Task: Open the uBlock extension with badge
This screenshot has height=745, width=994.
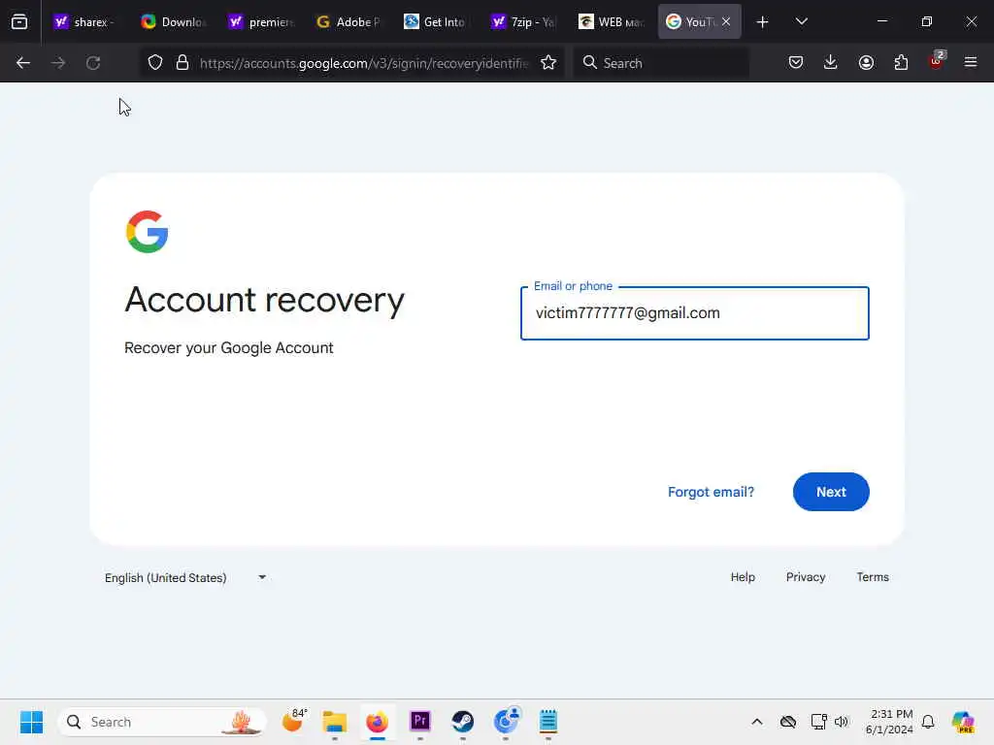Action: pyautogui.click(x=937, y=61)
